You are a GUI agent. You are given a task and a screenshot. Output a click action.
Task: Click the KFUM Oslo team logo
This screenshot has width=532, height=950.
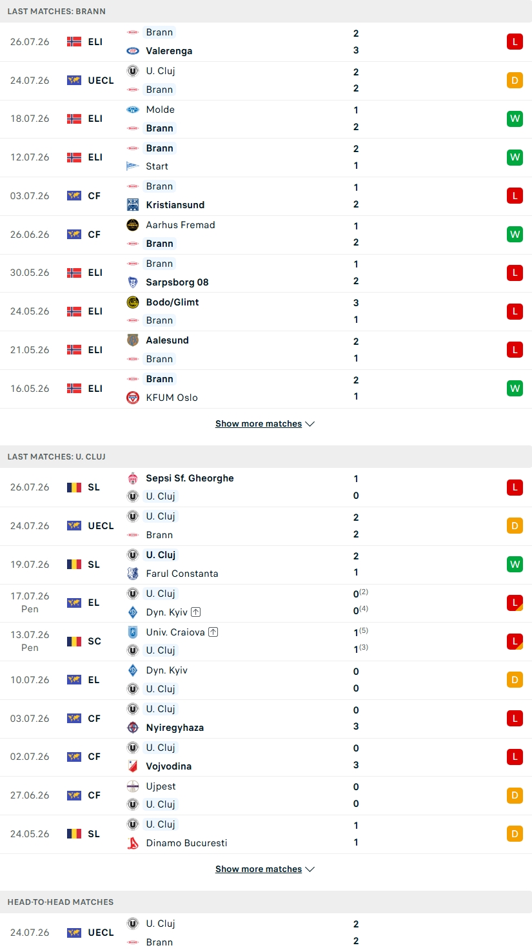(133, 398)
